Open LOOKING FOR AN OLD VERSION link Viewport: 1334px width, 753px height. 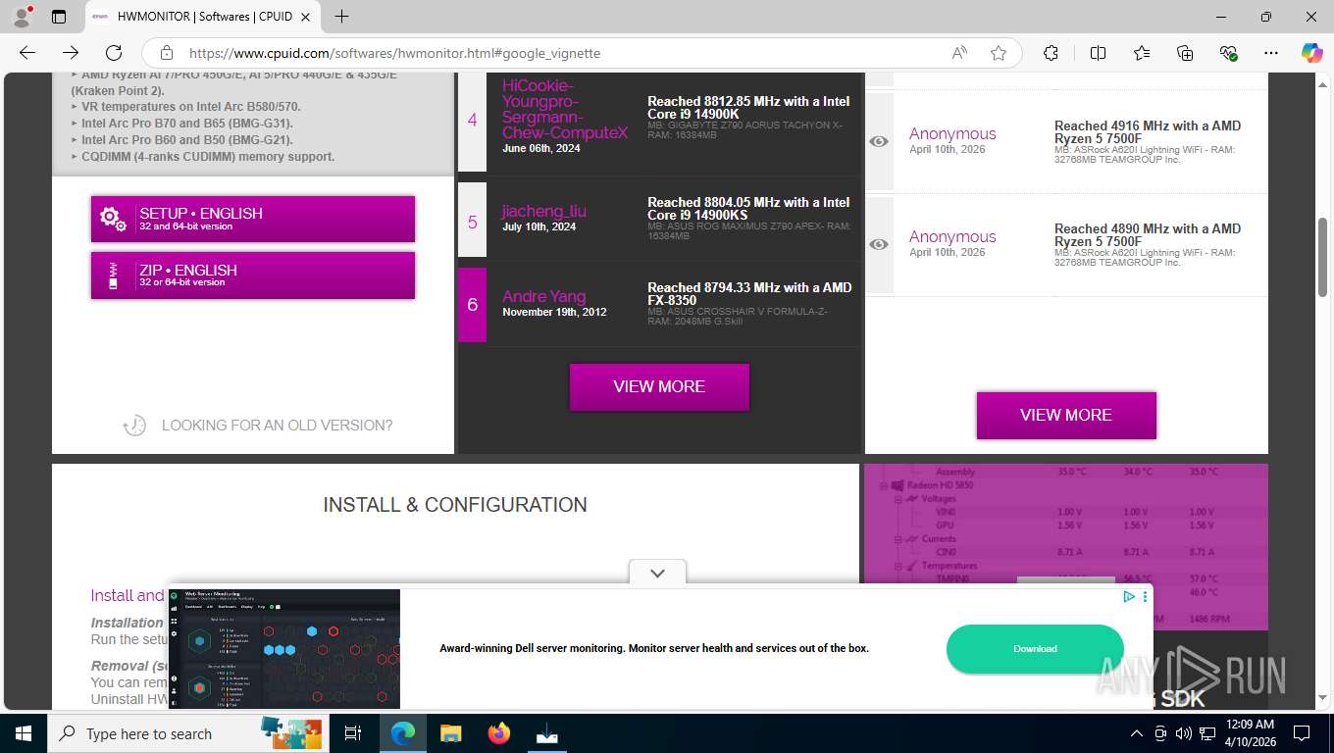tap(277, 426)
